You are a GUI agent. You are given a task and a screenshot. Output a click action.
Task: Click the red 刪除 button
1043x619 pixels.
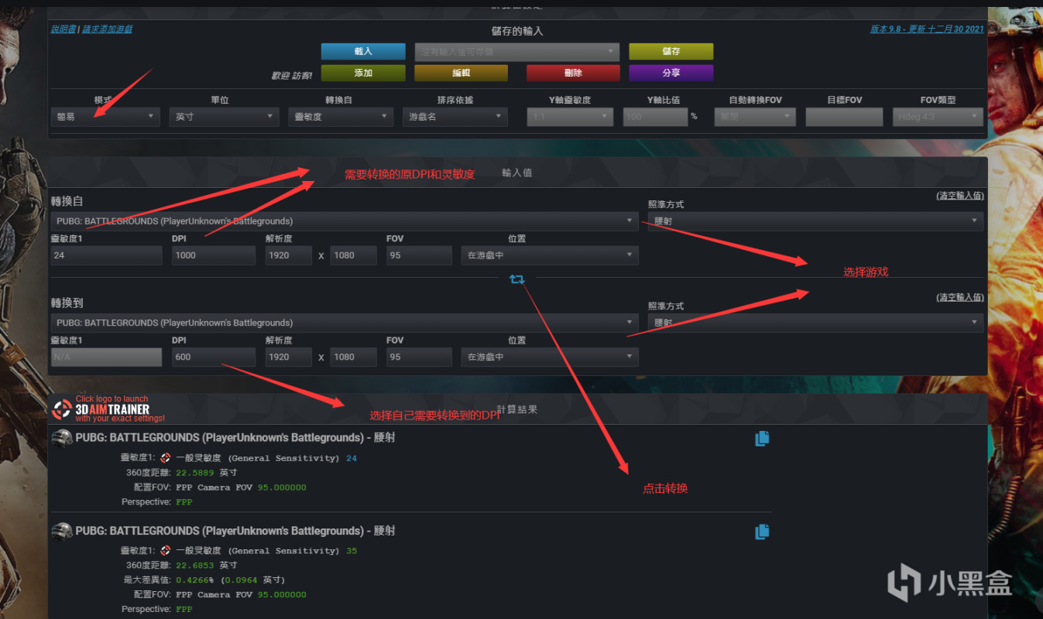(573, 73)
